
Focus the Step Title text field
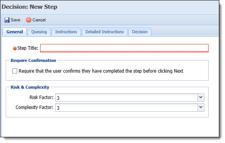coord(124,48)
